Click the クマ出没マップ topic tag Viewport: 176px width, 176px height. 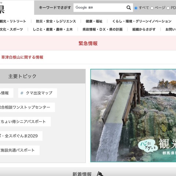[37, 93]
